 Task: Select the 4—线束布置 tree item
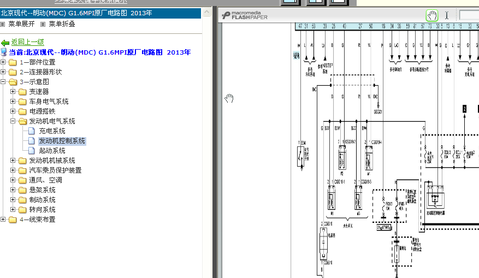point(38,220)
